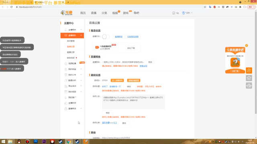The height and width of the screenshot is (144, 257).
Task: Click the shield icon beside 我的公会
Action: pos(66,75)
